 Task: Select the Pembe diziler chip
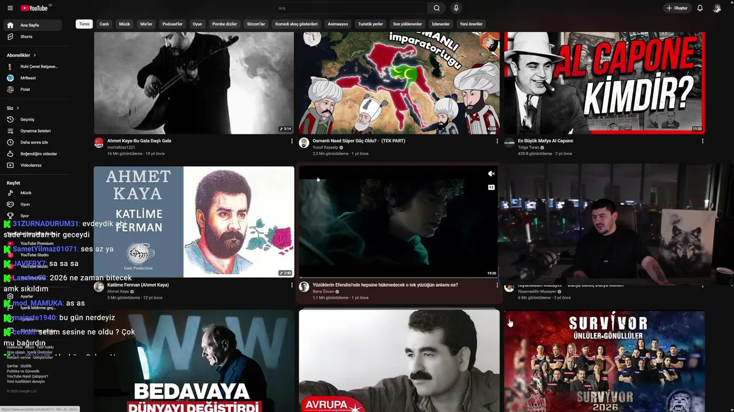click(224, 24)
